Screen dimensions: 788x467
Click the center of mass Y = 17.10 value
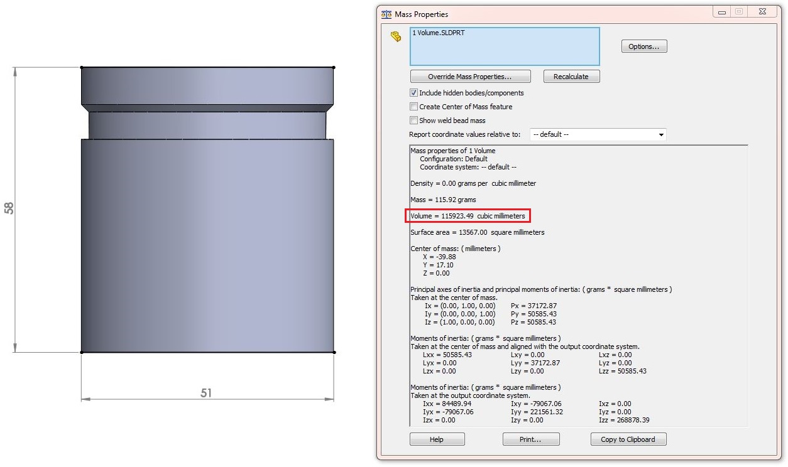point(438,265)
